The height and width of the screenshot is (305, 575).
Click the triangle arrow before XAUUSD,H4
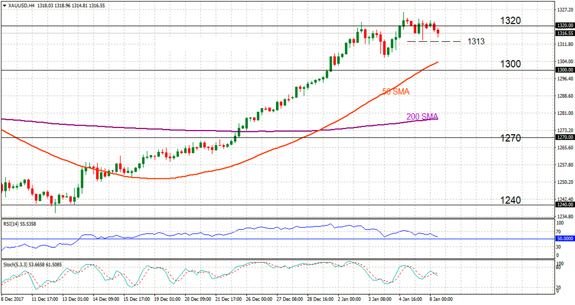pyautogui.click(x=4, y=5)
